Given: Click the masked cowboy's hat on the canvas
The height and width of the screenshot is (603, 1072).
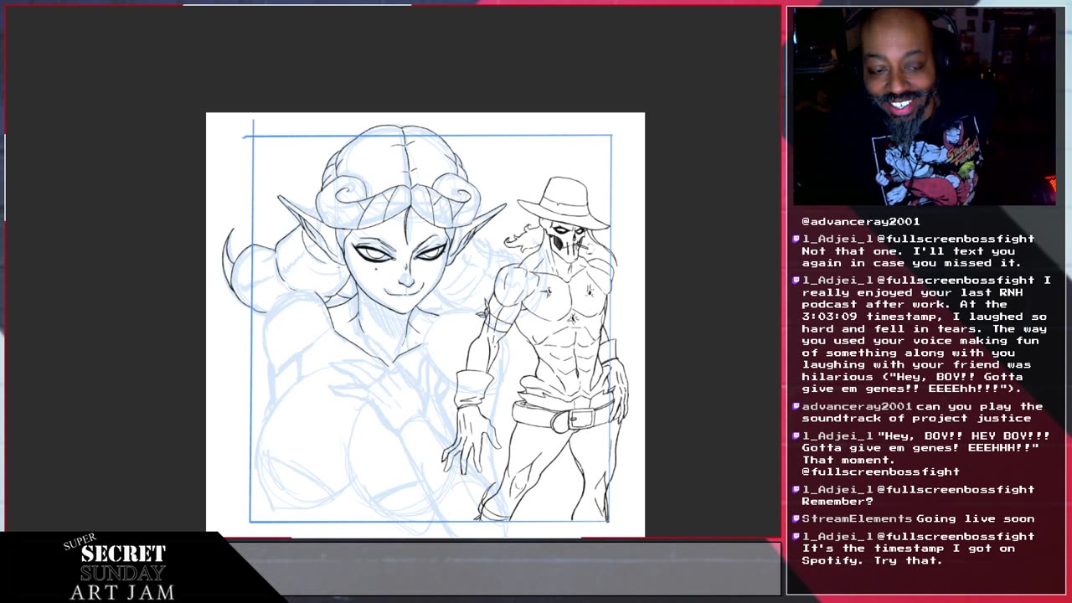Looking at the screenshot, I should [x=564, y=202].
